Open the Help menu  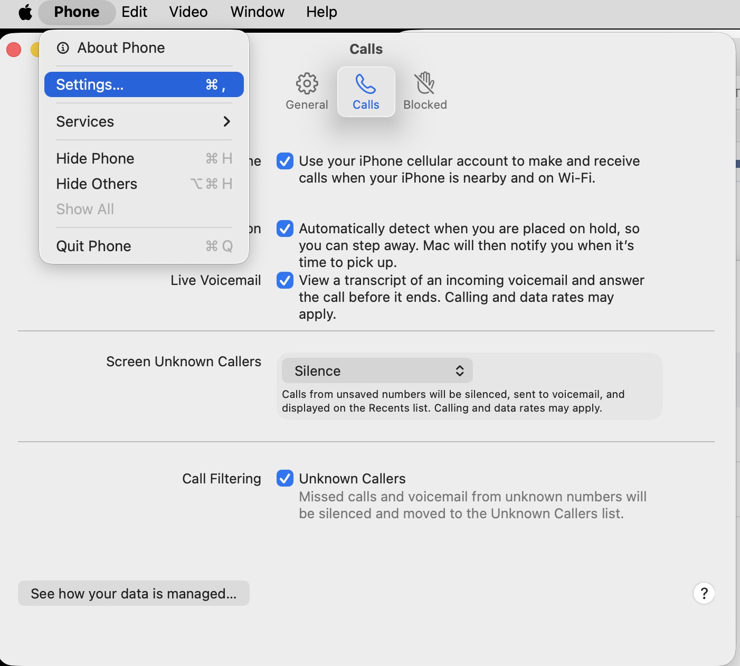pyautogui.click(x=321, y=12)
